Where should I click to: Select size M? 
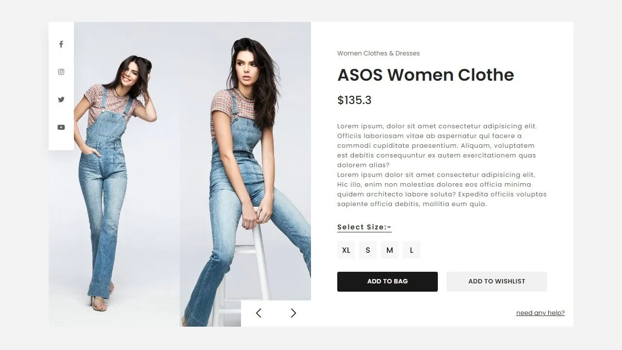pos(390,250)
